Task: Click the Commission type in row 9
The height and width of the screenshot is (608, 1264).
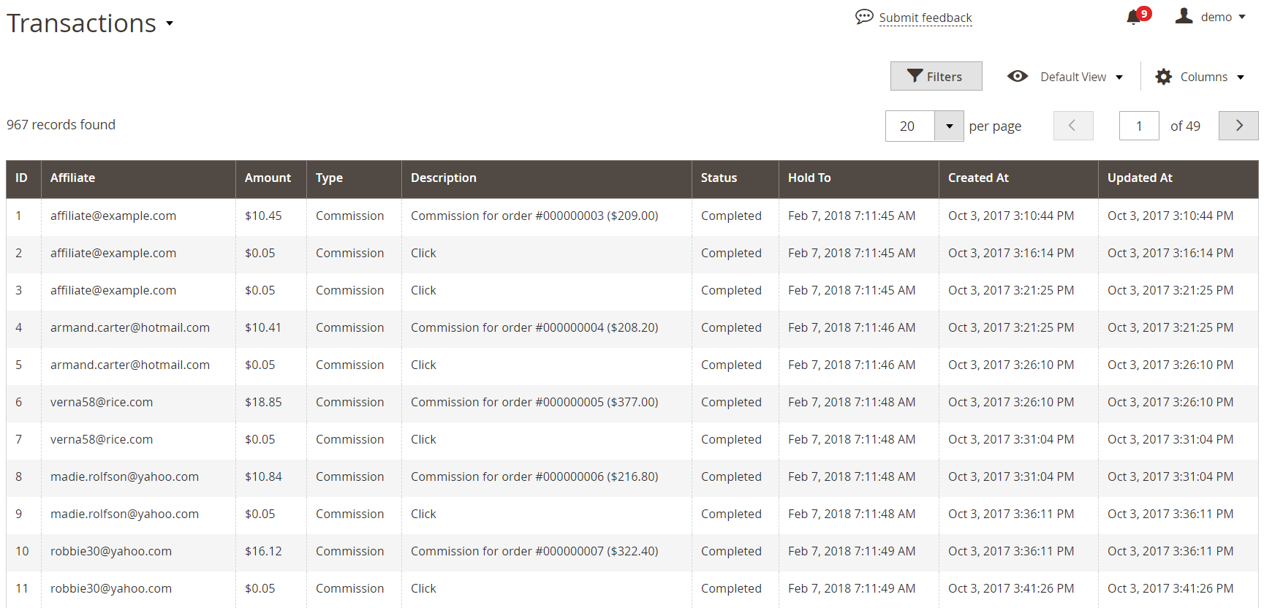Action: coord(349,514)
